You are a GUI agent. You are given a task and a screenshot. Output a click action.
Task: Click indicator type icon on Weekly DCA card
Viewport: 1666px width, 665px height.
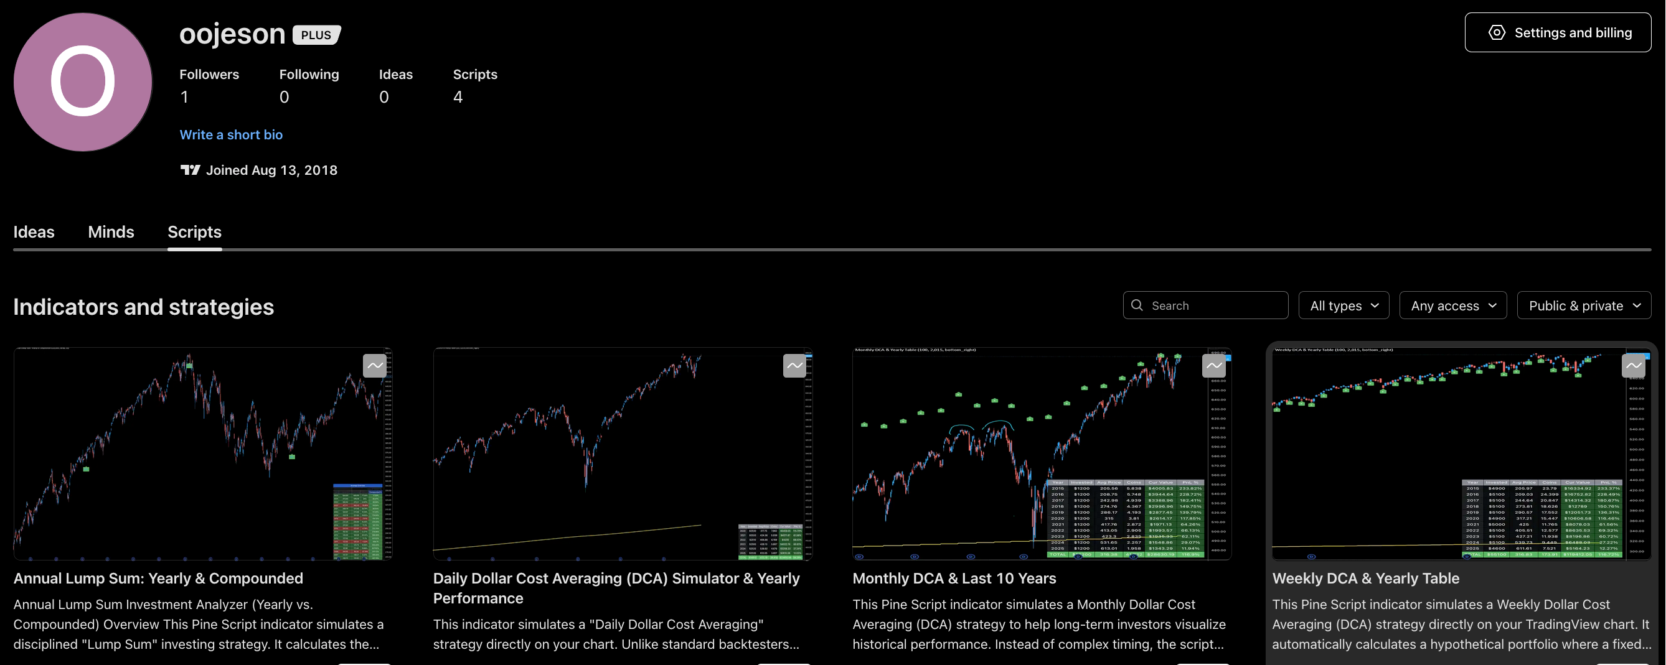(1633, 366)
